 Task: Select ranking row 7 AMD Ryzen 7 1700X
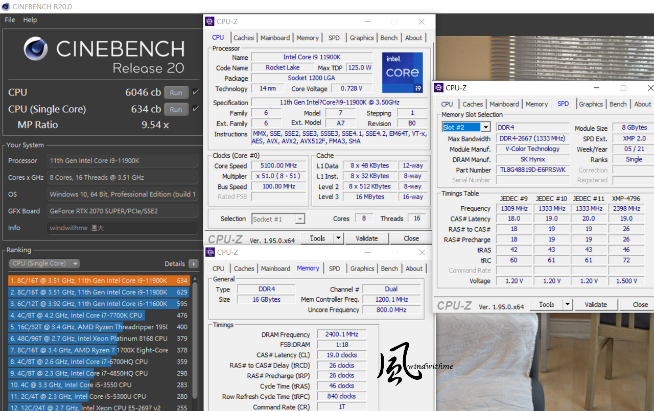[x=99, y=350]
